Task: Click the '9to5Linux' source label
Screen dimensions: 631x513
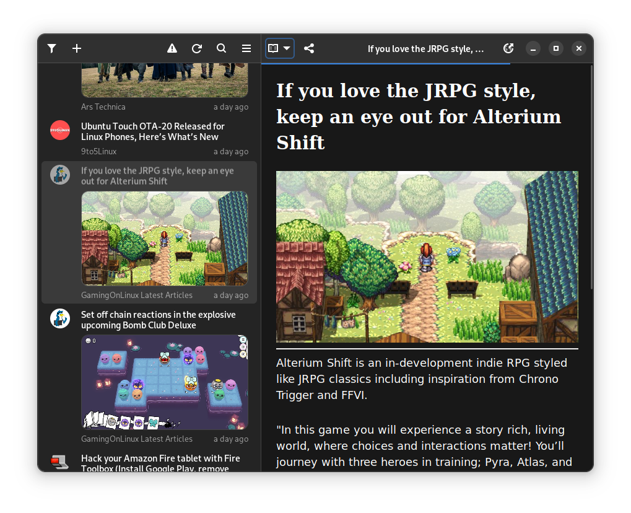Action: (x=99, y=151)
